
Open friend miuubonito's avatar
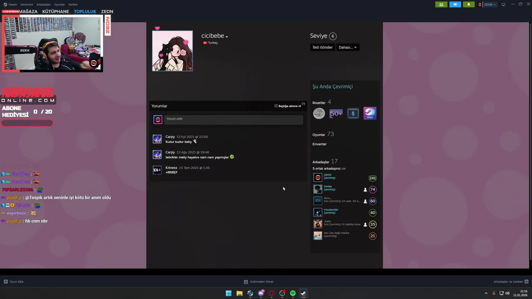(x=318, y=213)
